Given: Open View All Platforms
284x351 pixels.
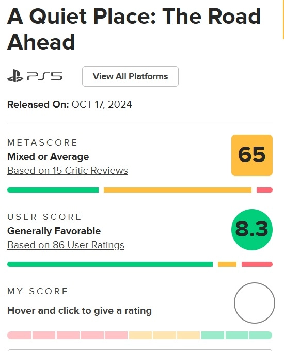Looking at the screenshot, I should click(x=130, y=76).
